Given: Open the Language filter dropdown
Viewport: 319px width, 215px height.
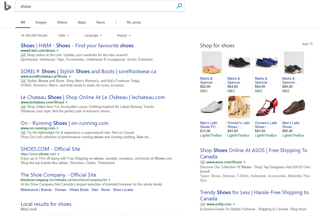Looking at the screenshot, I should pyautogui.click(x=93, y=36).
